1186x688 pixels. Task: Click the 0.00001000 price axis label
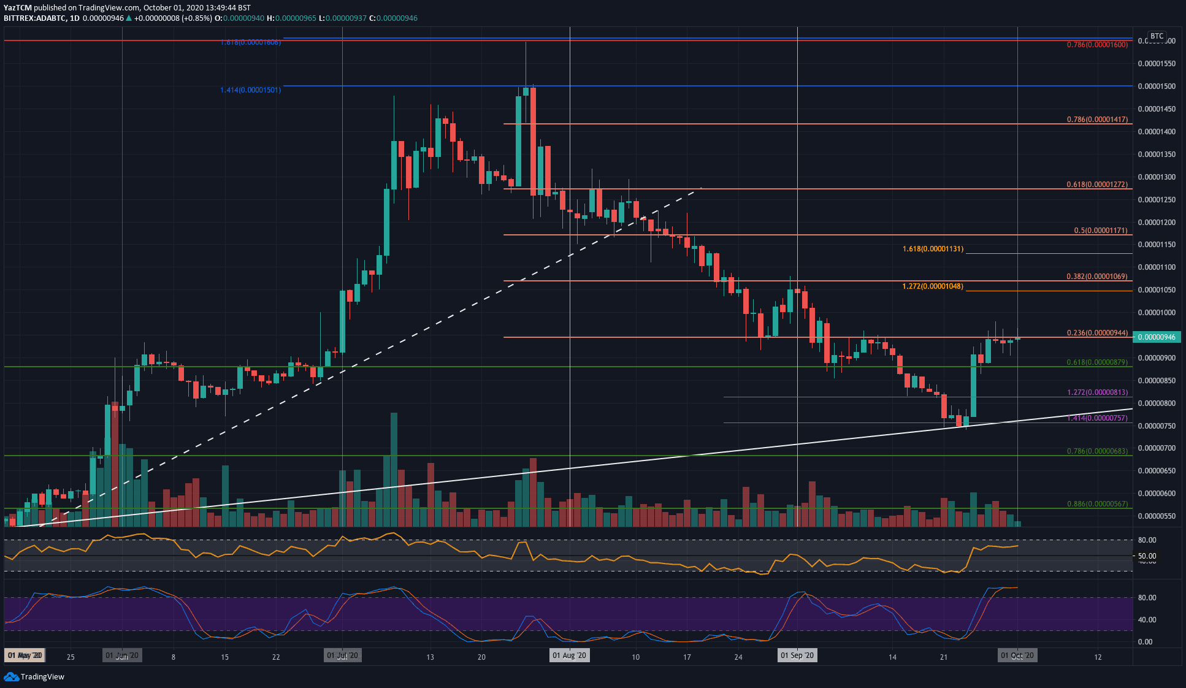[x=1157, y=313]
